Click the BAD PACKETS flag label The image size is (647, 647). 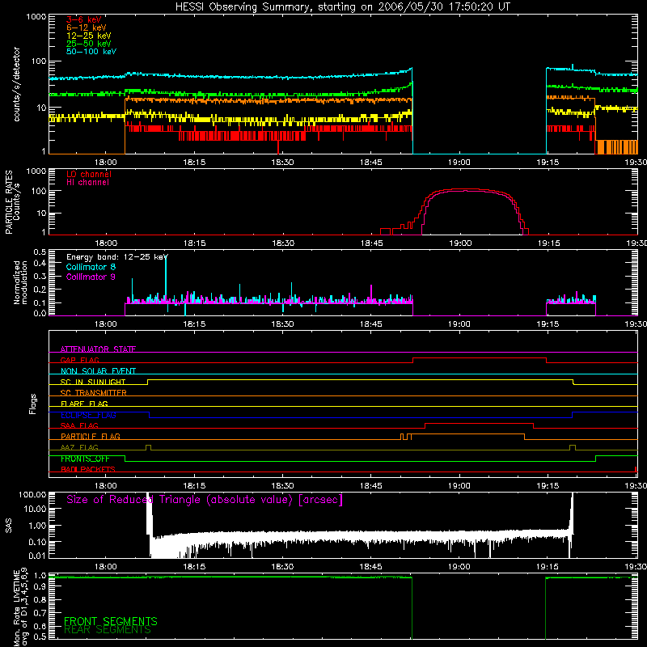88,469
